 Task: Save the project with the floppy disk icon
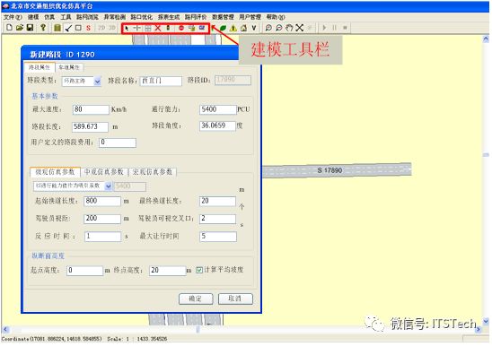tap(30, 28)
